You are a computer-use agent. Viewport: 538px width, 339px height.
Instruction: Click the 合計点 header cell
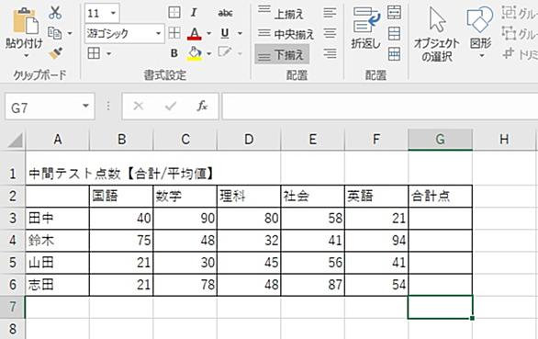click(440, 196)
